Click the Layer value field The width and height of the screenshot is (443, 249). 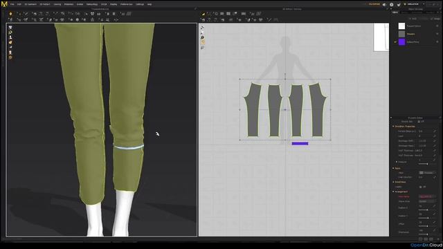point(425,136)
